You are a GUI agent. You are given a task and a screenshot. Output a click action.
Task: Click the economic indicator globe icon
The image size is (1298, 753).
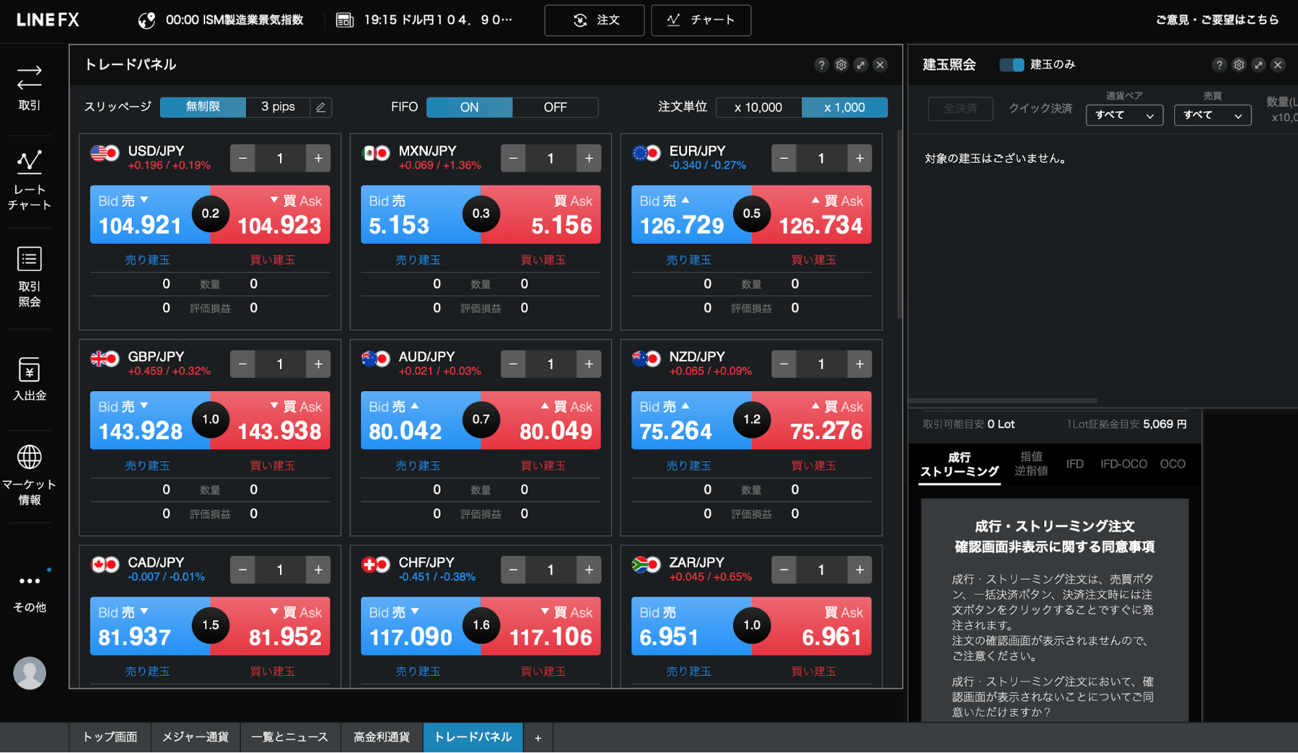point(147,20)
